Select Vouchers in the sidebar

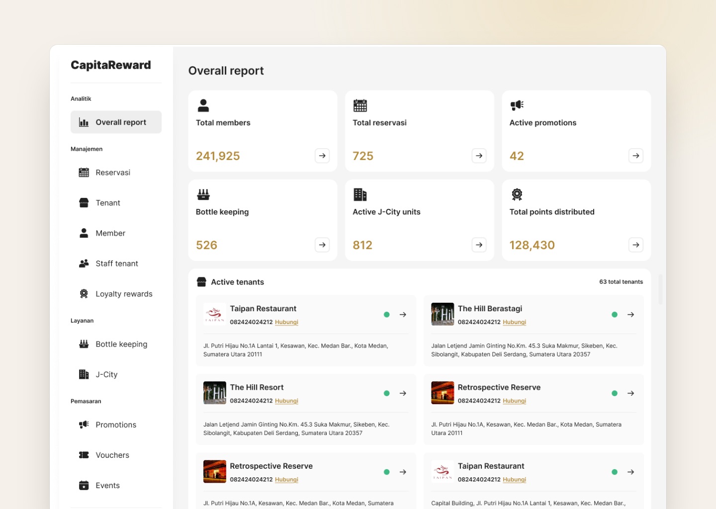[x=116, y=455]
